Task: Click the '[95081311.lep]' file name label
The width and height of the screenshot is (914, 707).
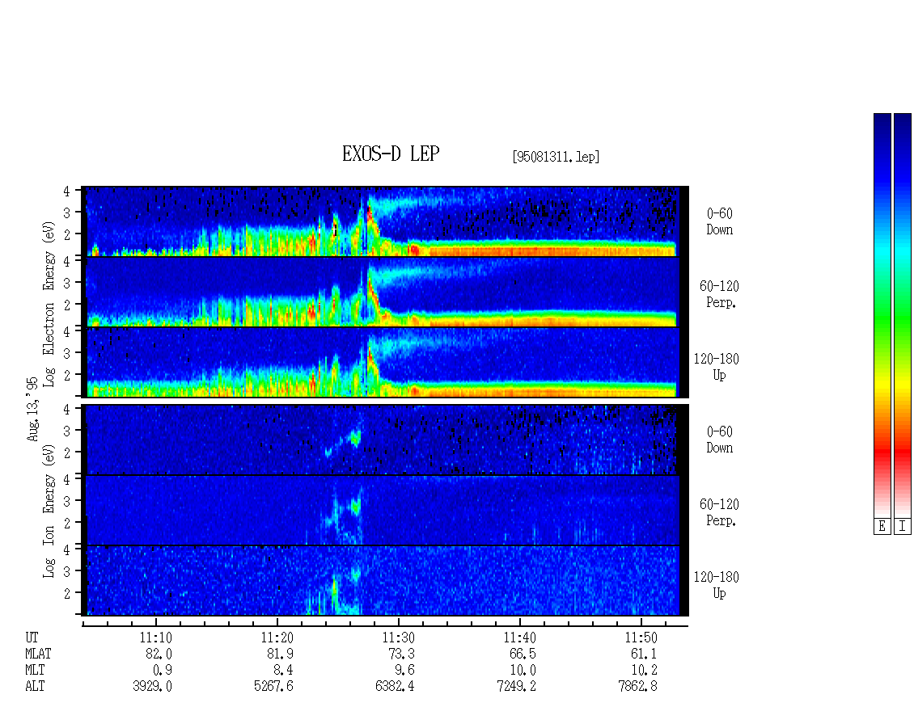Action: coord(556,157)
